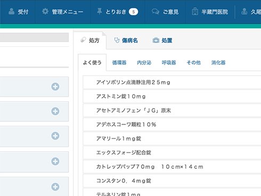
Task: Click the medical kit icon on 処置 tab
Action: pos(156,40)
